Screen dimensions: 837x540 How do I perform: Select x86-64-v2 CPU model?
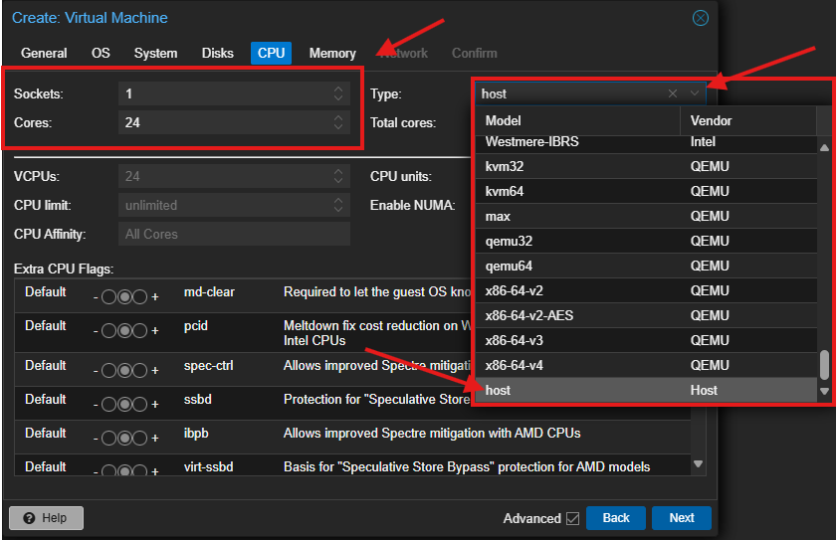point(647,290)
